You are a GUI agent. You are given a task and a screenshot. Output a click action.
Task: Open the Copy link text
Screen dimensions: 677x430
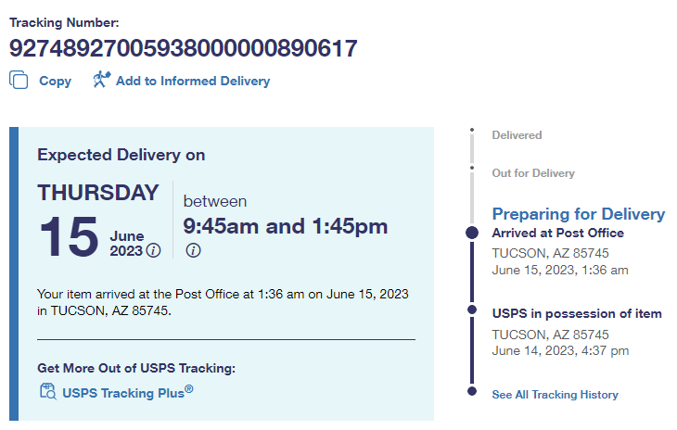[55, 81]
